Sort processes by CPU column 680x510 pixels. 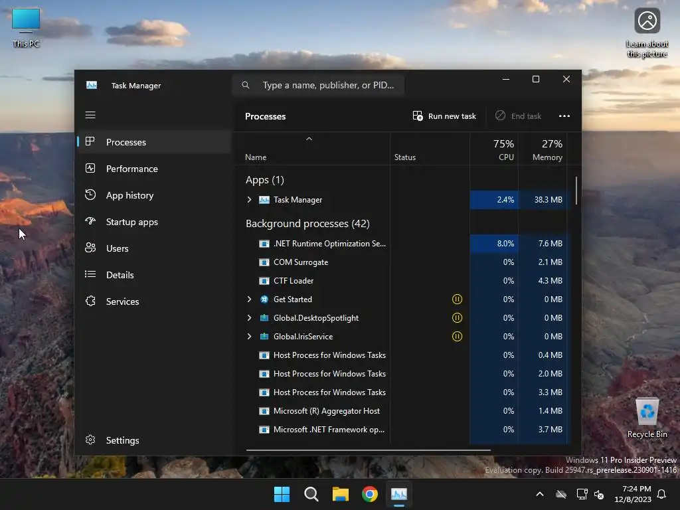(494, 149)
